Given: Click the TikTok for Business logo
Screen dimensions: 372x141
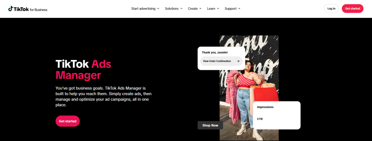Looking at the screenshot, I should (x=28, y=9).
